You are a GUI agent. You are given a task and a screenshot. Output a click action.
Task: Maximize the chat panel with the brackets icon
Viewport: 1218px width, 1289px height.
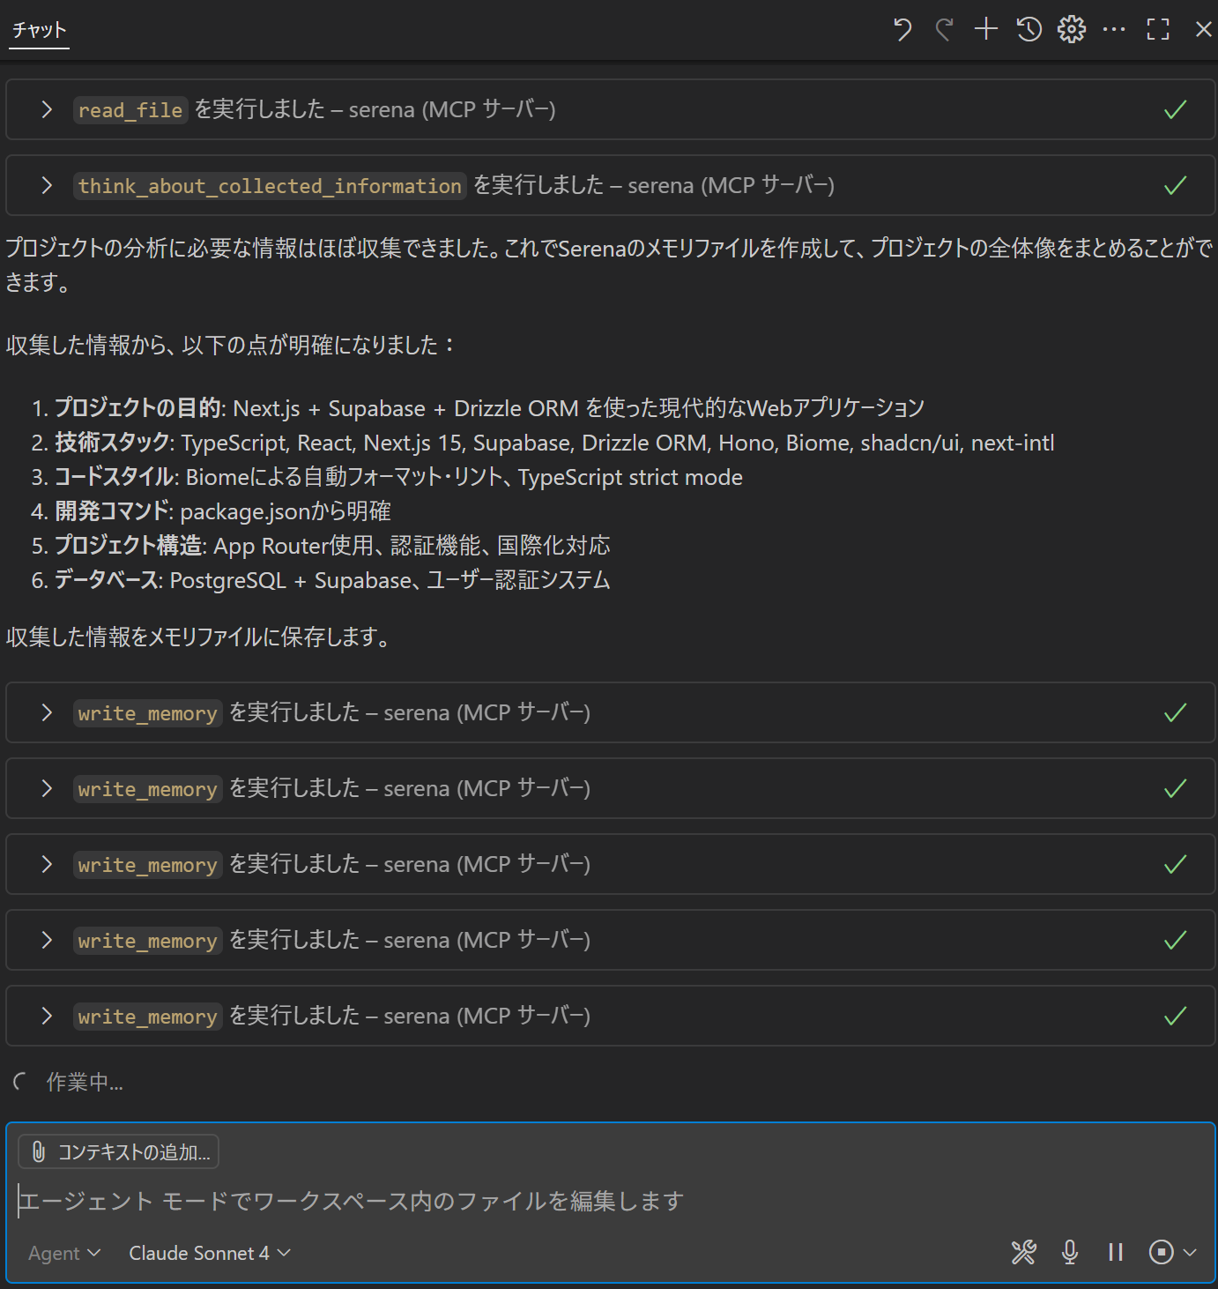point(1157,29)
